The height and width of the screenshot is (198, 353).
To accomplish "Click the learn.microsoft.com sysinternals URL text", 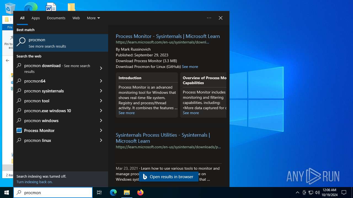I will pos(162,42).
